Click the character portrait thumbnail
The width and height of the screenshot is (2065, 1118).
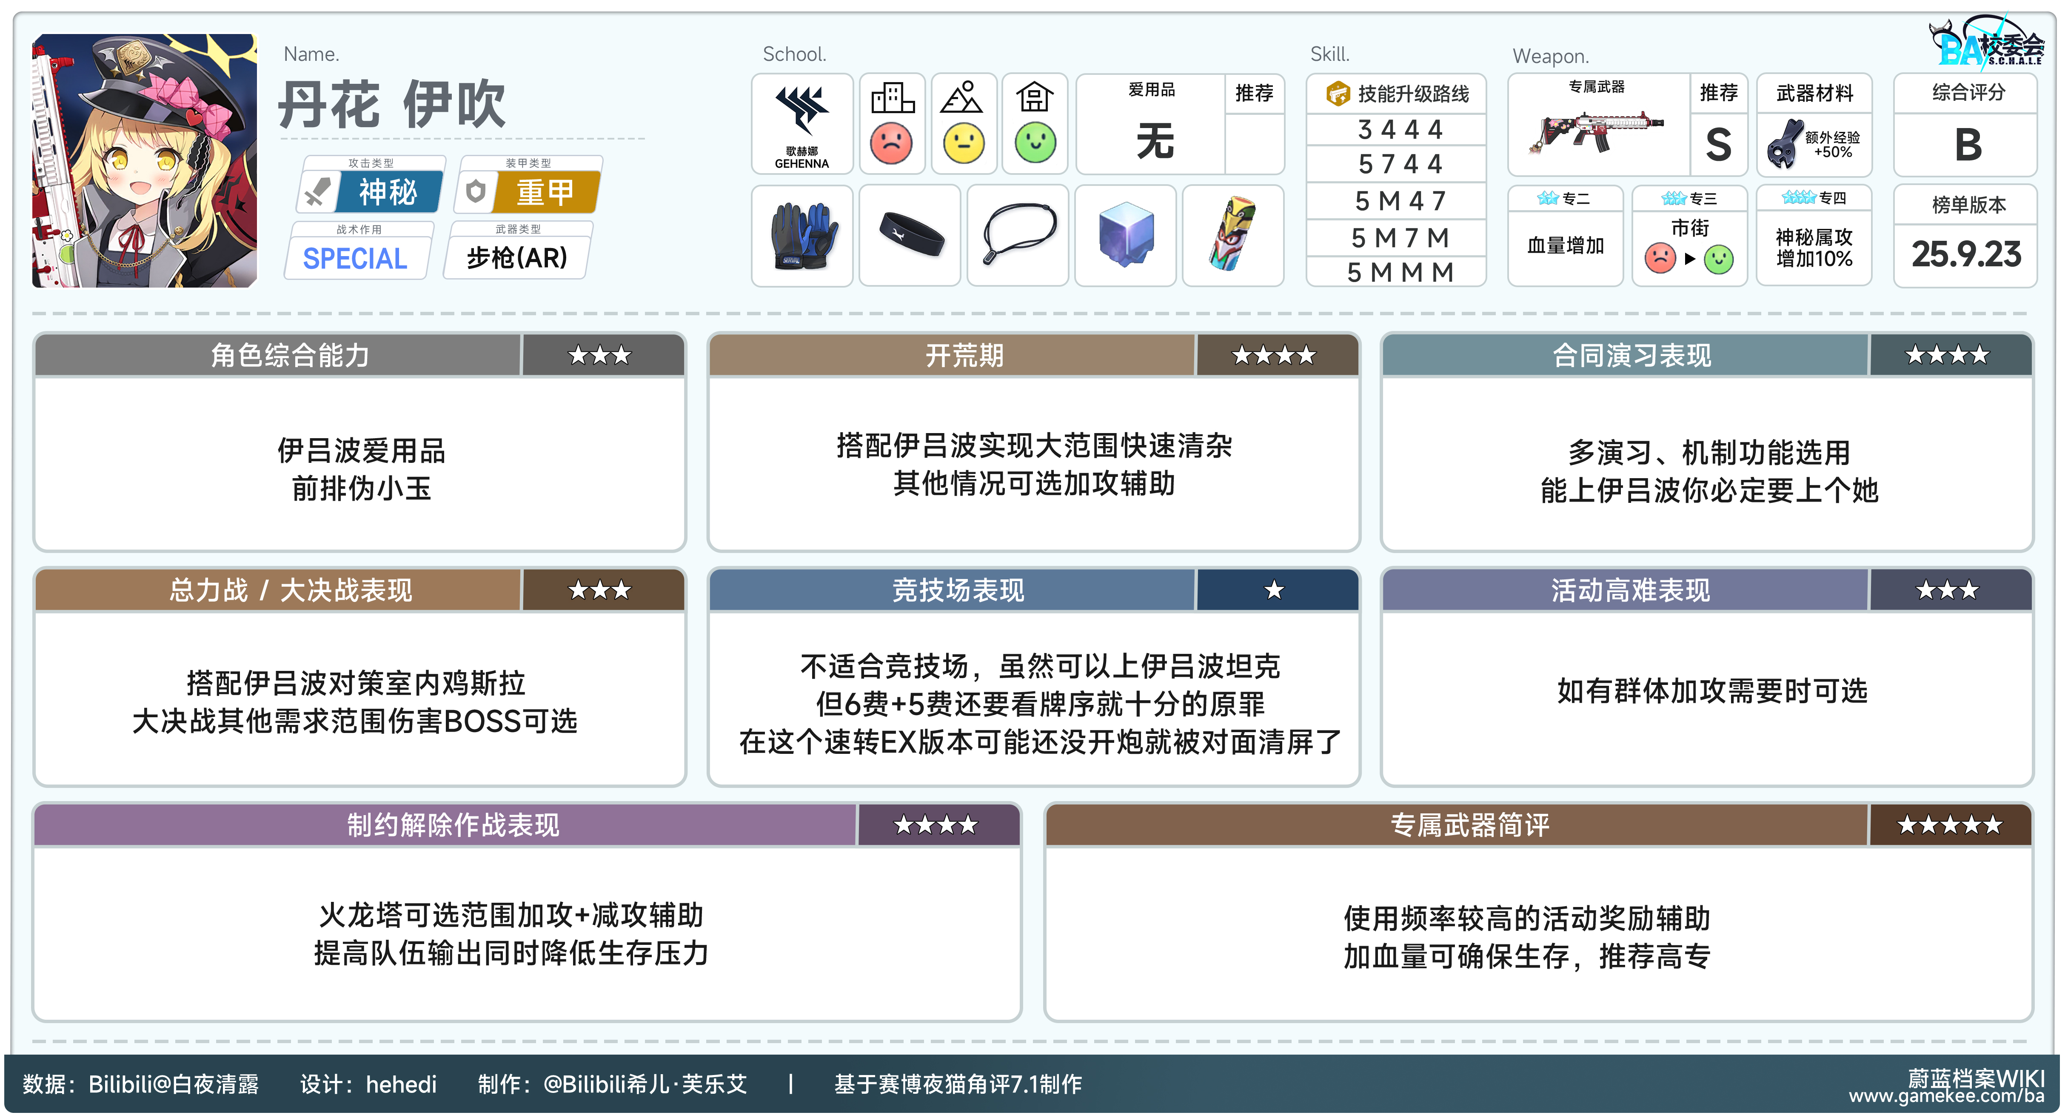coord(144,160)
